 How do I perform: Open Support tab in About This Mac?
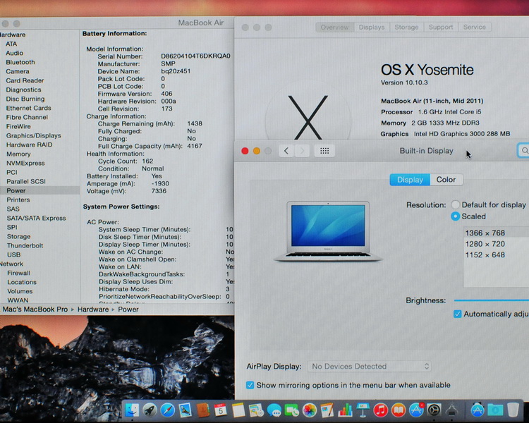point(441,27)
